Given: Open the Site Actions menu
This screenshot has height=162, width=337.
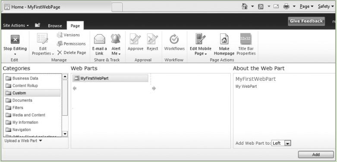Looking at the screenshot, I should (16, 25).
